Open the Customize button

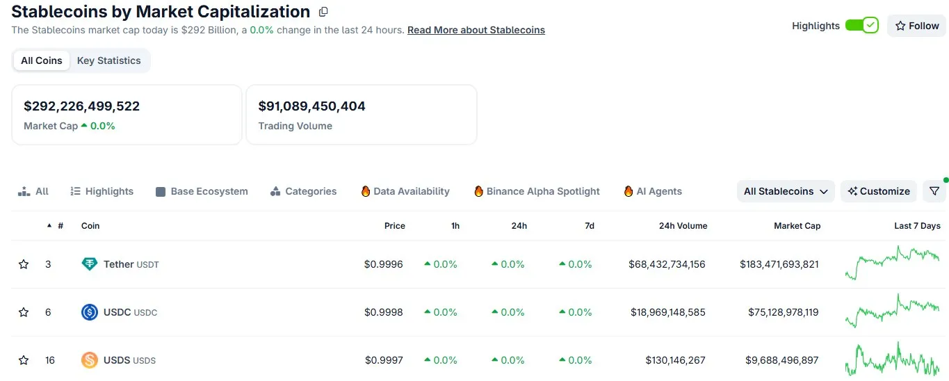(878, 191)
